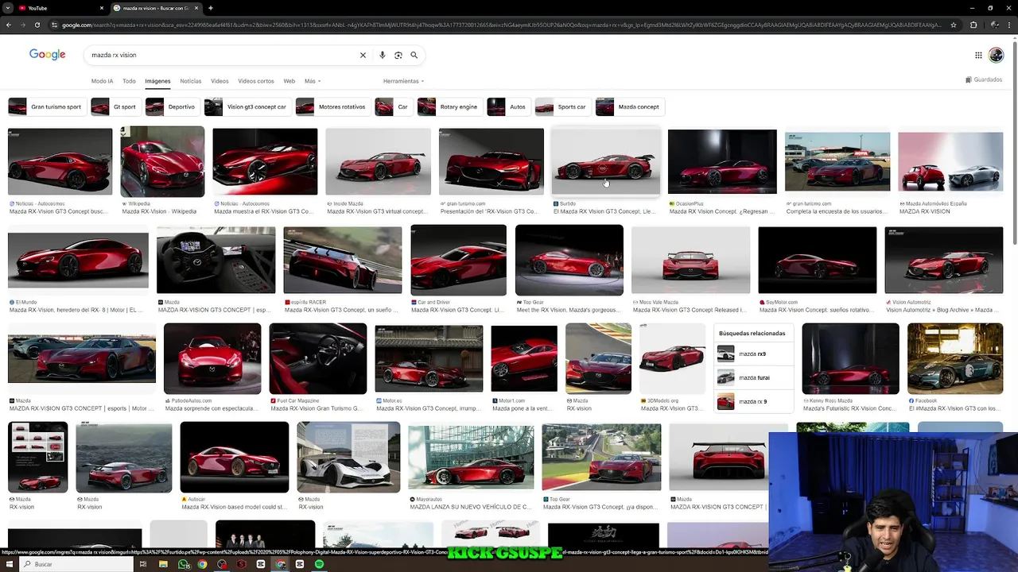Click the Windows taskbar Buscar search box
This screenshot has height=572, width=1018.
coord(76,564)
